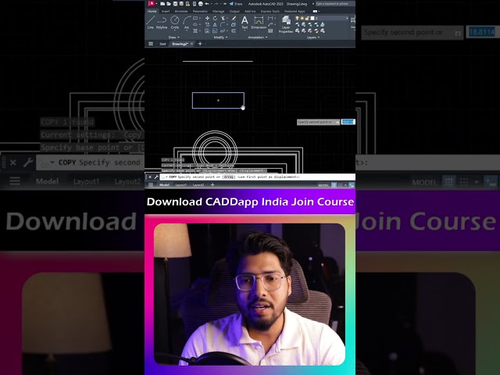500x375 pixels.
Task: Click the Share button
Action: 236,4
